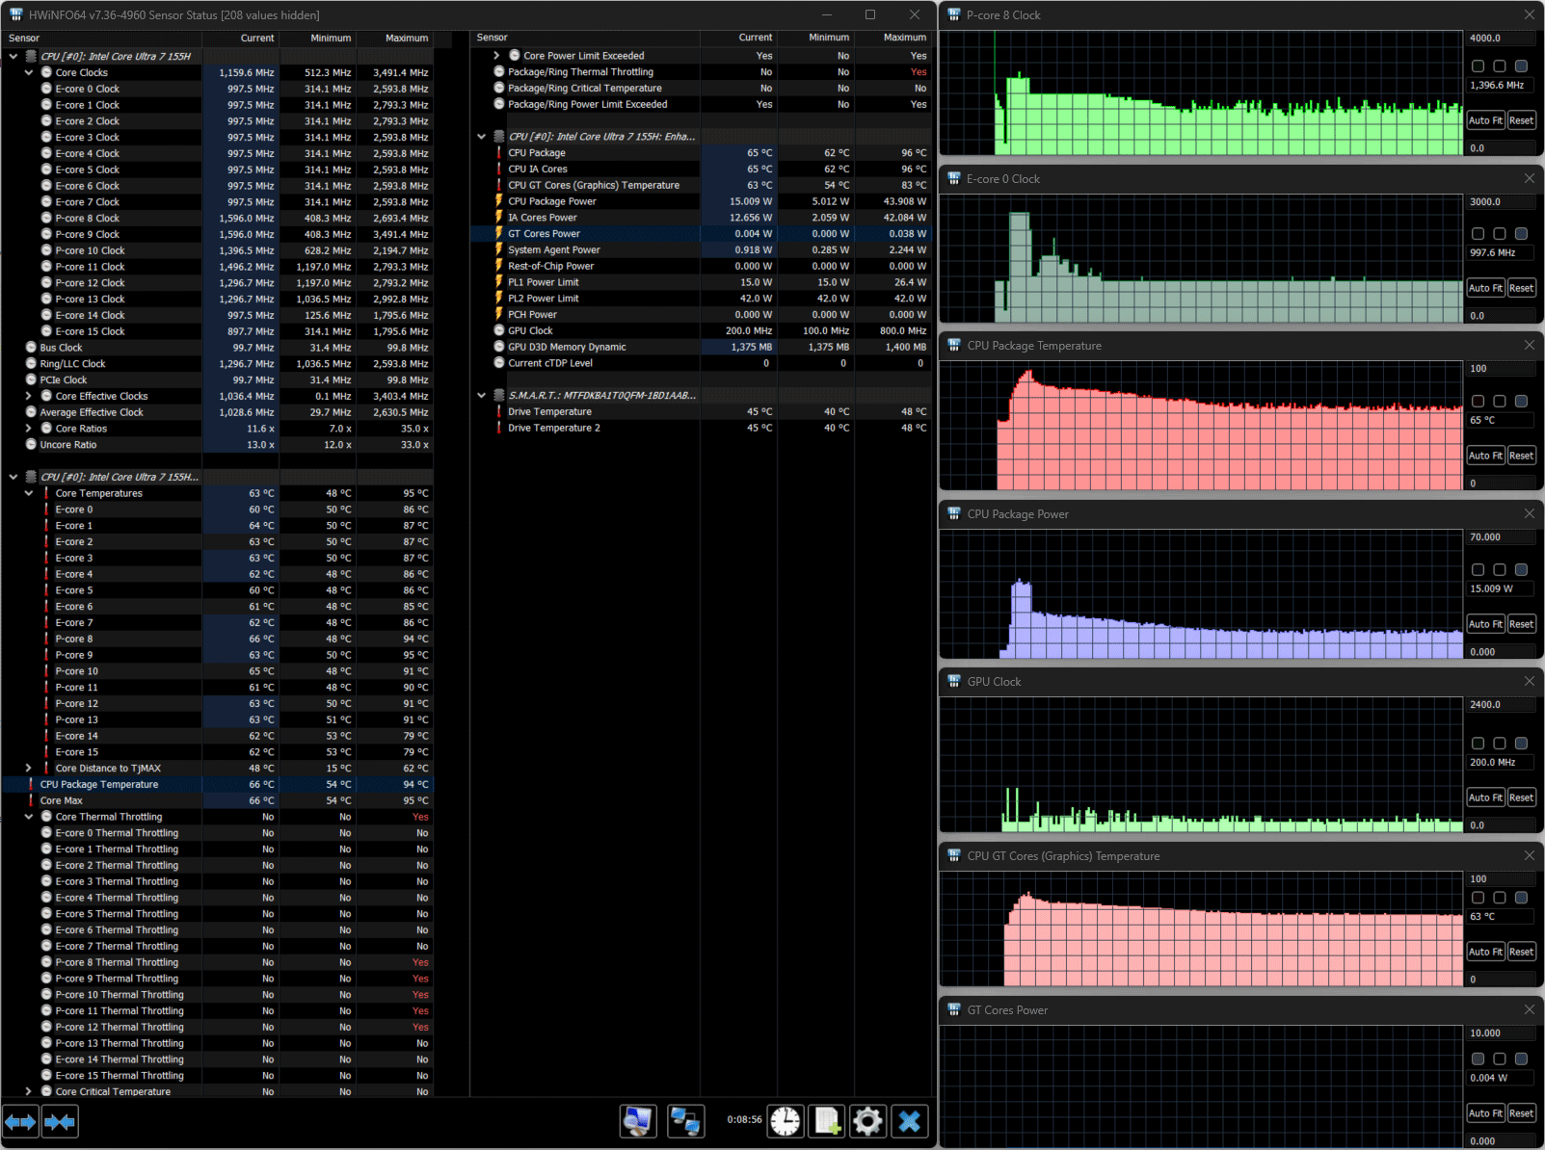Click the clock icon beside E-core 0 Clock
1545x1150 pixels.
point(46,89)
